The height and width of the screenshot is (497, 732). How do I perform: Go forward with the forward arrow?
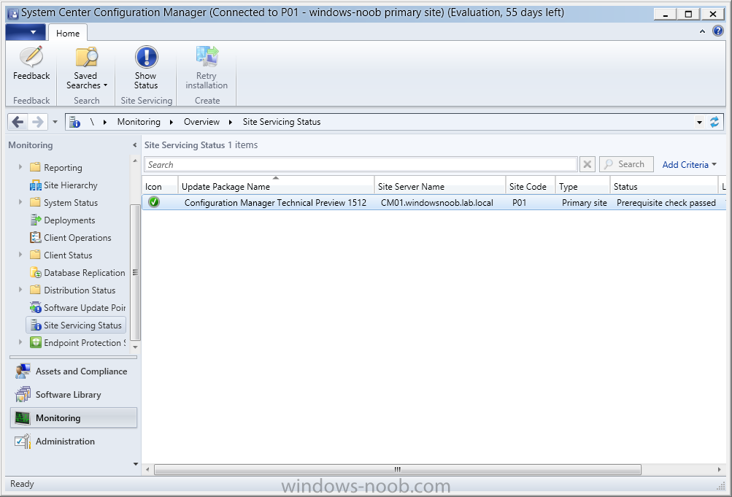(x=37, y=123)
